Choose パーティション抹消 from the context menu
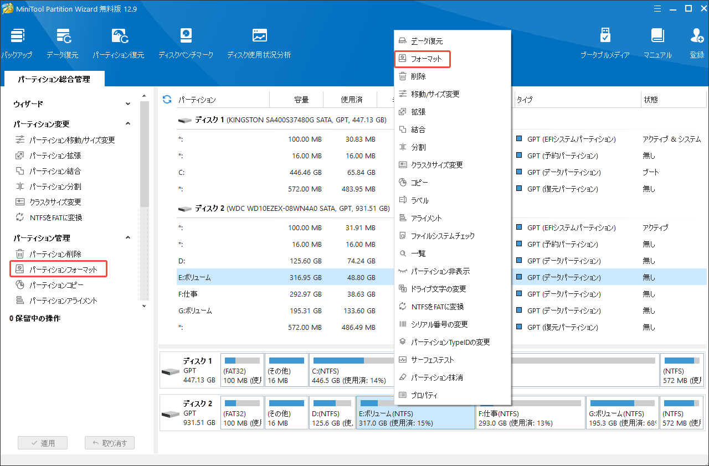The height and width of the screenshot is (466, 709). [452, 377]
